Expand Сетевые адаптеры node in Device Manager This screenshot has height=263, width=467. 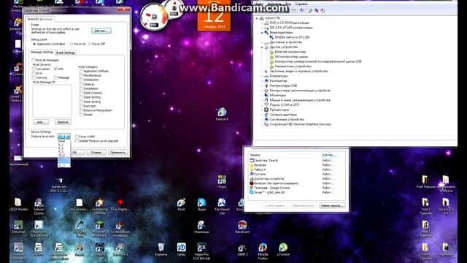point(263,115)
